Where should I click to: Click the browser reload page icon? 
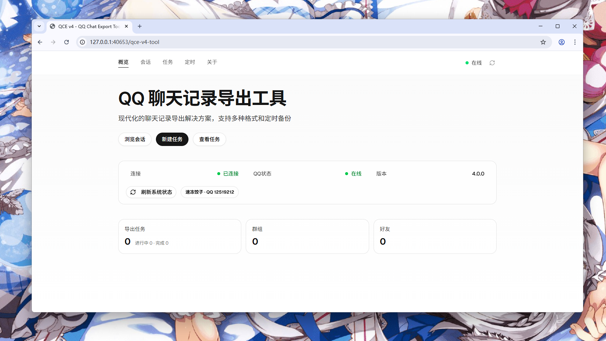point(67,42)
